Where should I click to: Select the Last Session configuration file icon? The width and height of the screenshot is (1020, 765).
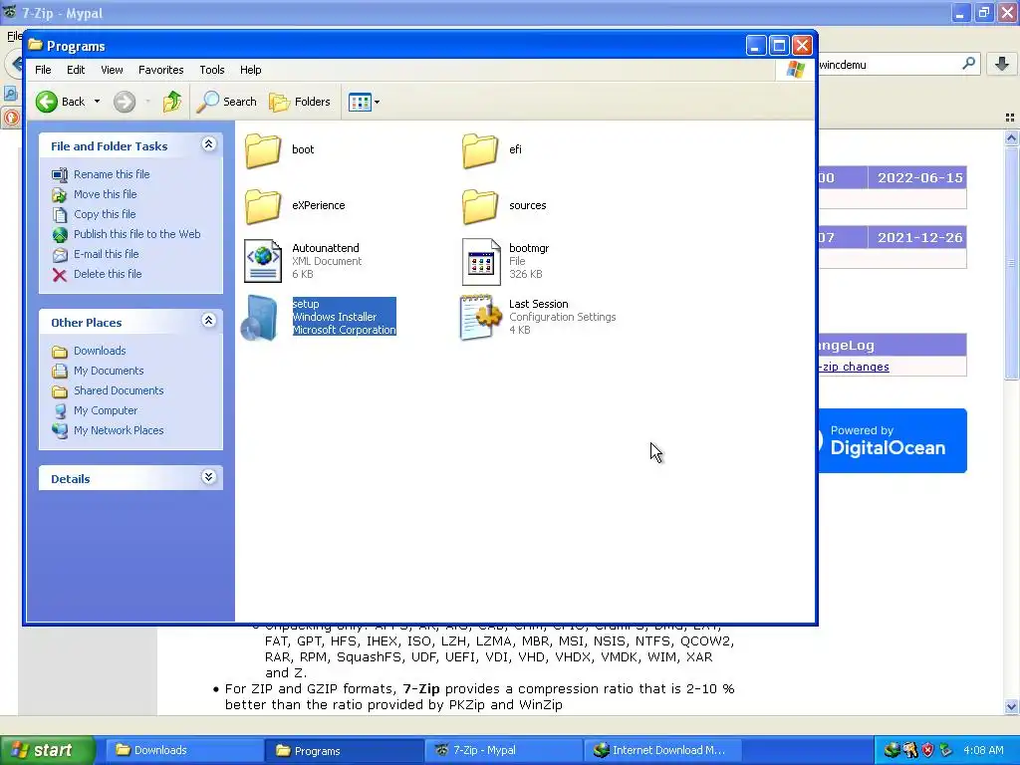pyautogui.click(x=481, y=318)
